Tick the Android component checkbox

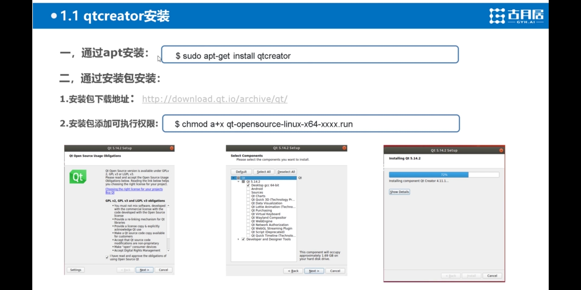pyautogui.click(x=248, y=189)
